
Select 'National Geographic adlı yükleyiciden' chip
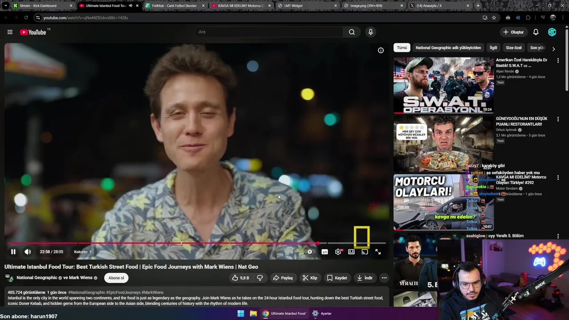click(x=448, y=48)
